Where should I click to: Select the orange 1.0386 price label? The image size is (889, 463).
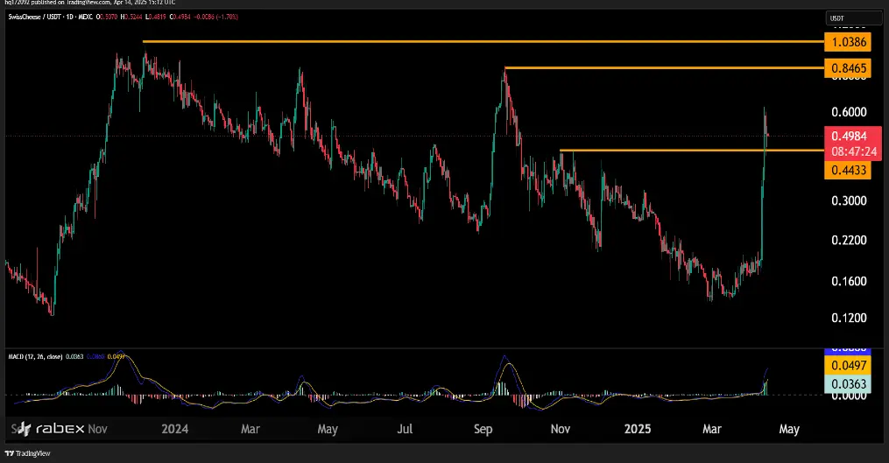847,42
